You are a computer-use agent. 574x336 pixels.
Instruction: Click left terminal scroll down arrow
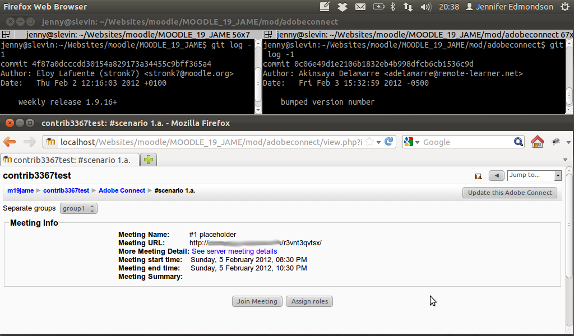258,110
